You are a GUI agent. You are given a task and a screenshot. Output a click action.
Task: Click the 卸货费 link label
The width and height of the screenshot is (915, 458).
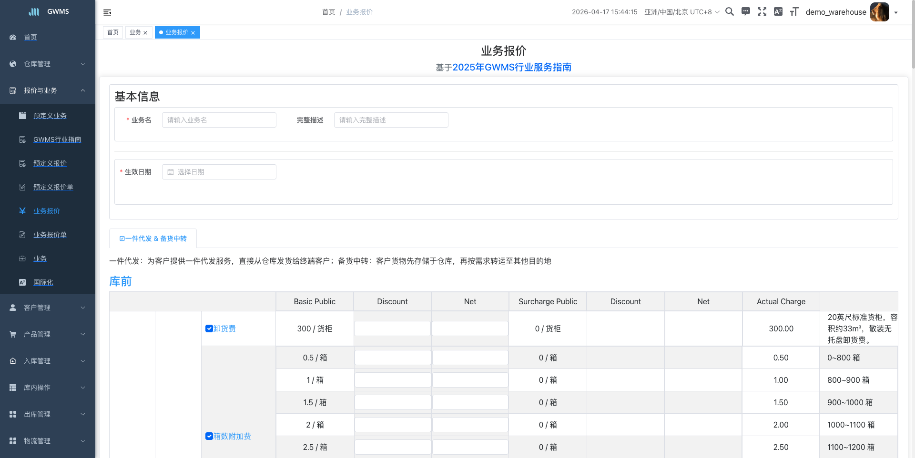[224, 329]
